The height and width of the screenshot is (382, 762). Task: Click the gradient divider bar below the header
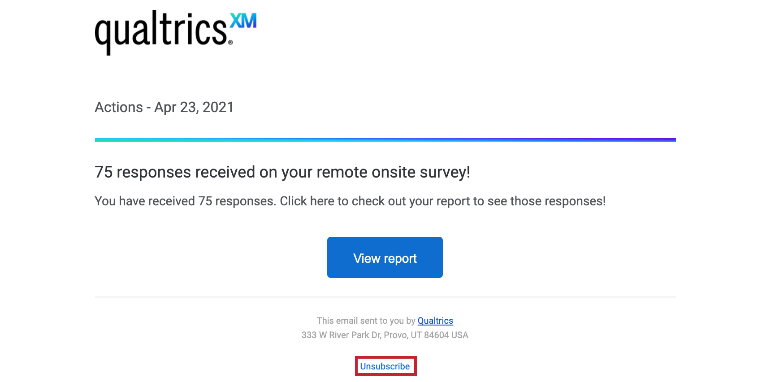tap(385, 139)
